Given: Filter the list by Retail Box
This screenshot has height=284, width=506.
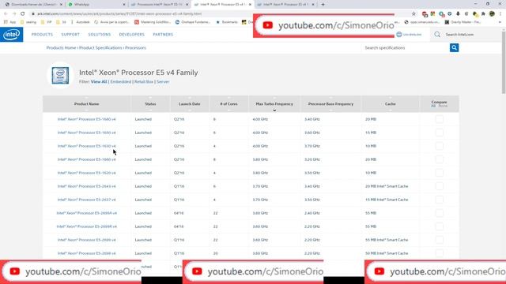Looking at the screenshot, I should tap(144, 82).
